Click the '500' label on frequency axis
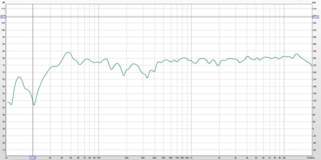Viewport: 321px width, 160px height. coord(163,158)
